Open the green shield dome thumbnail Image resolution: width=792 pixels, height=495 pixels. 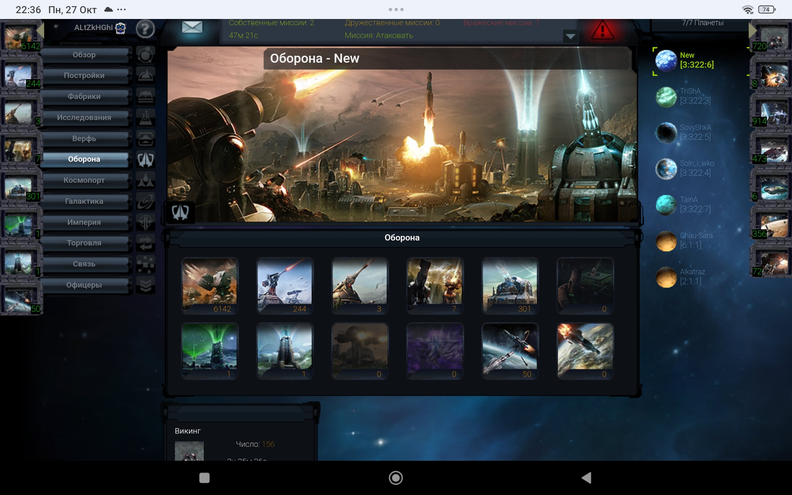click(x=210, y=351)
